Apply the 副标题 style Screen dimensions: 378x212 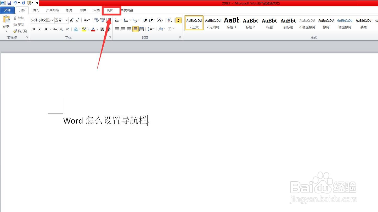point(288,23)
